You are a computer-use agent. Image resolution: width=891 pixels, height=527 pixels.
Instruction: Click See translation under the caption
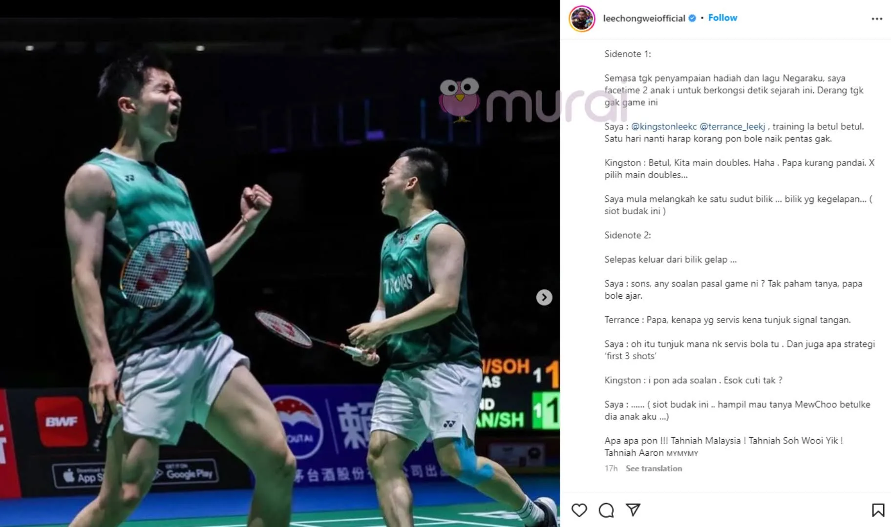click(x=654, y=468)
